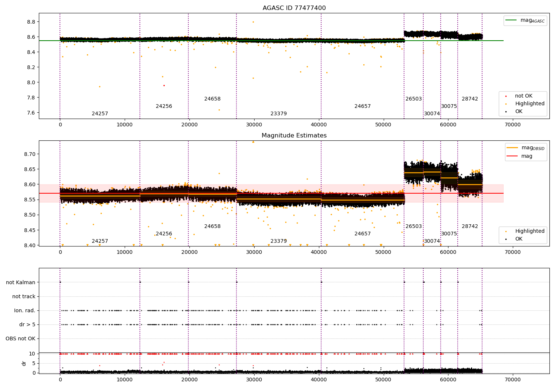Click obsid label 24257 in the top plot
Image resolution: width=555 pixels, height=388 pixels.
click(100, 114)
